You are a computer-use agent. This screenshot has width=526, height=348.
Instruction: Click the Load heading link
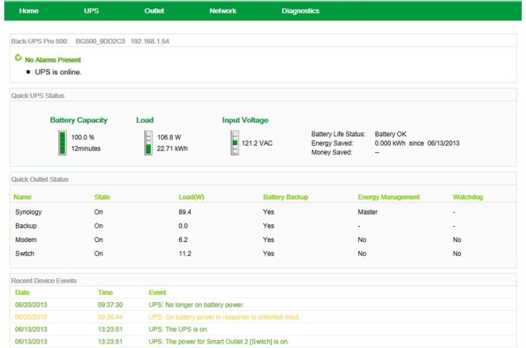144,120
